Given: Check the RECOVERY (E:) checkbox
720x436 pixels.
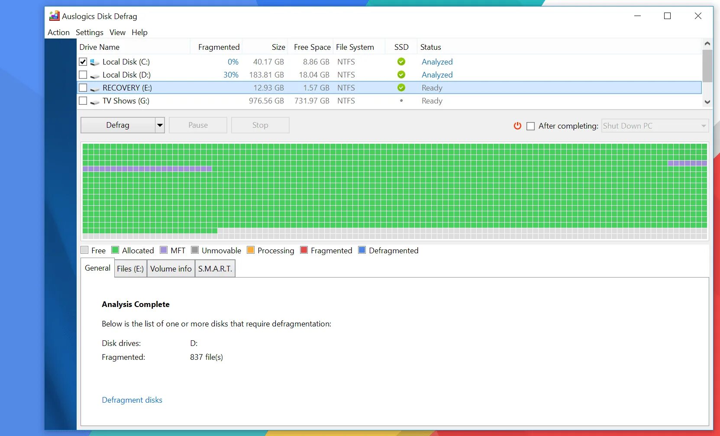Looking at the screenshot, I should [83, 87].
